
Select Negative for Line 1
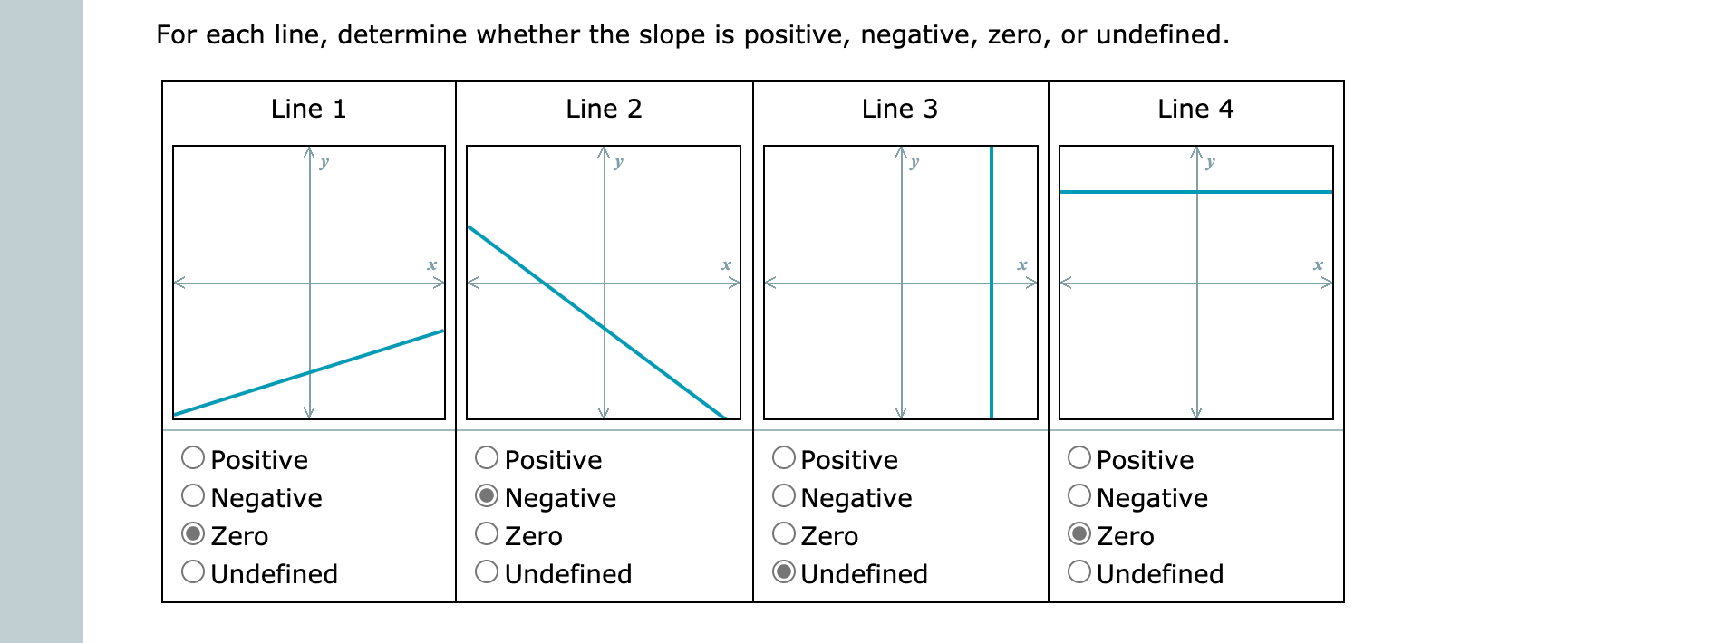(x=193, y=496)
